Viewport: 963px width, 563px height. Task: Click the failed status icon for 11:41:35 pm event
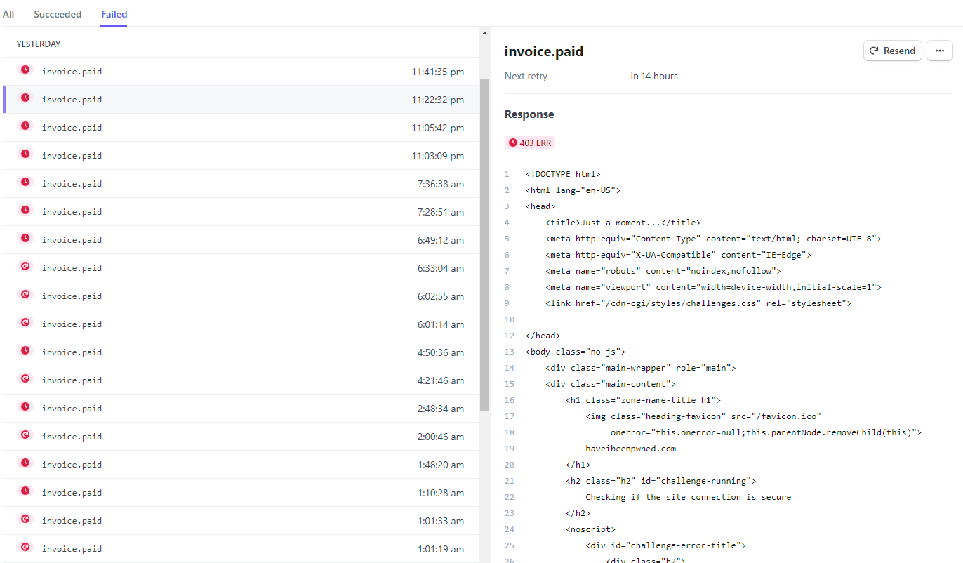tap(25, 70)
